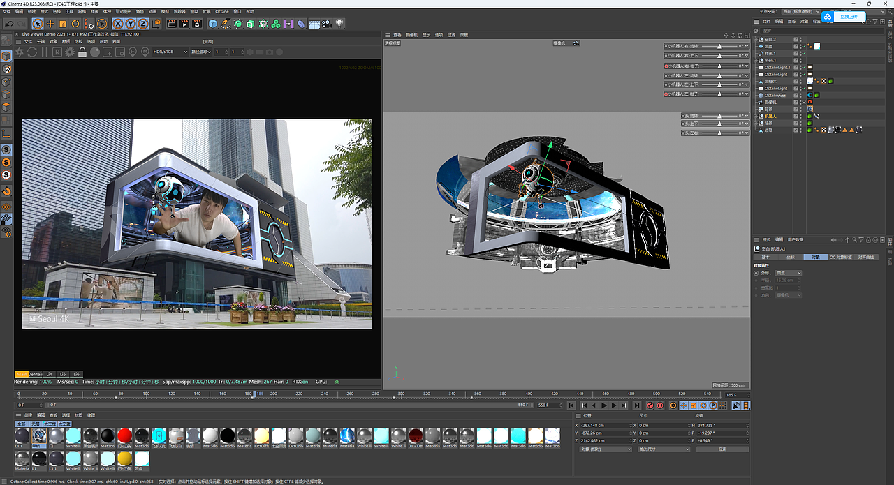Image resolution: width=894 pixels, height=485 pixels.
Task: Go to start of animation
Action: click(x=572, y=405)
